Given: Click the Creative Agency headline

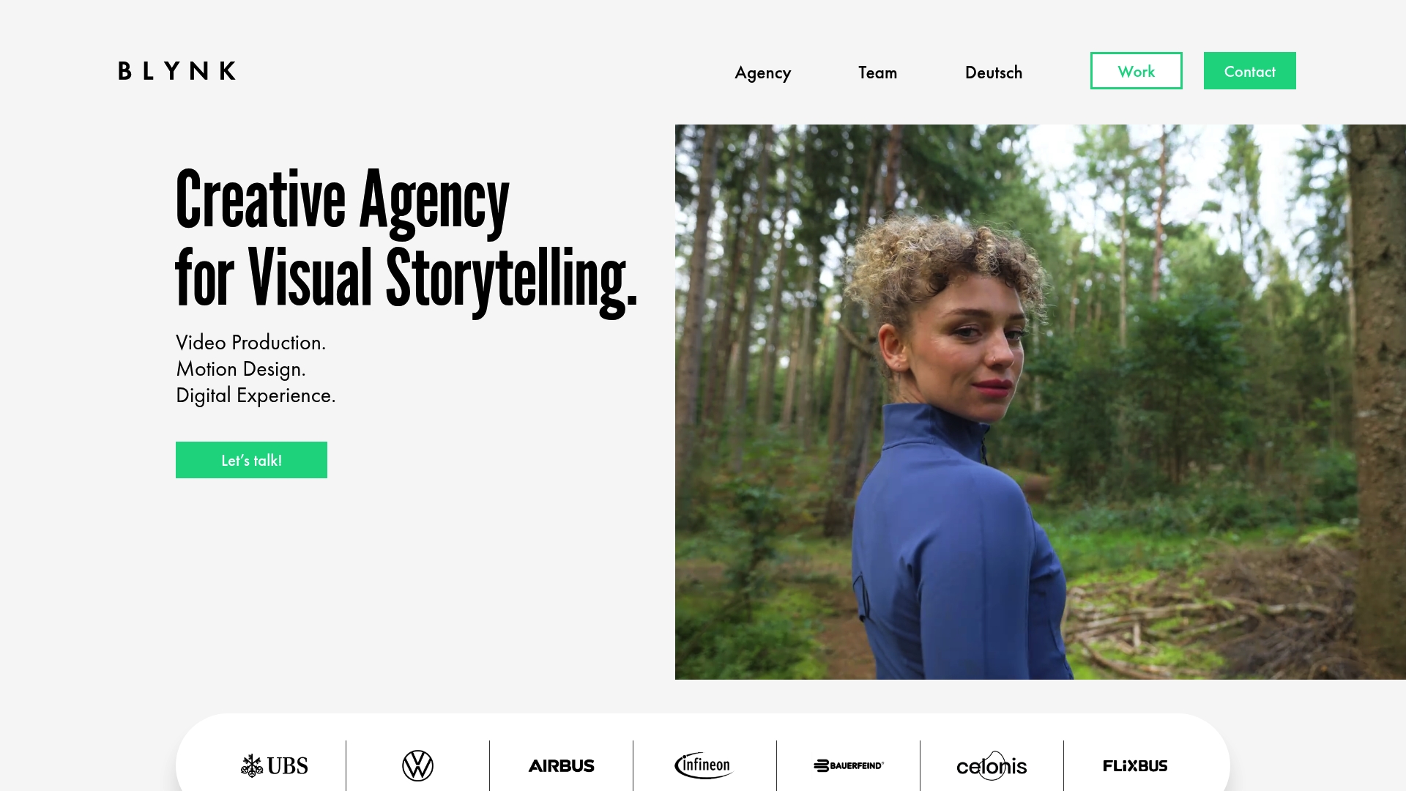Looking at the screenshot, I should click(342, 201).
